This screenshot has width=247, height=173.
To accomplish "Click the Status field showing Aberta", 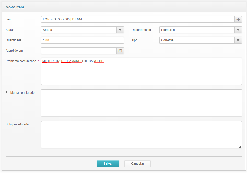I will tap(79, 30).
